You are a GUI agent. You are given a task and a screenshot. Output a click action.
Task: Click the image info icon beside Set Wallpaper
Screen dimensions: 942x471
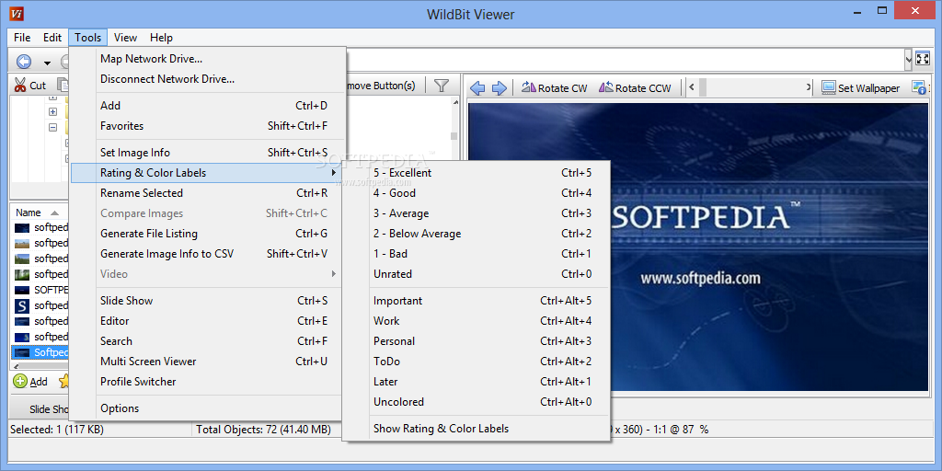919,88
